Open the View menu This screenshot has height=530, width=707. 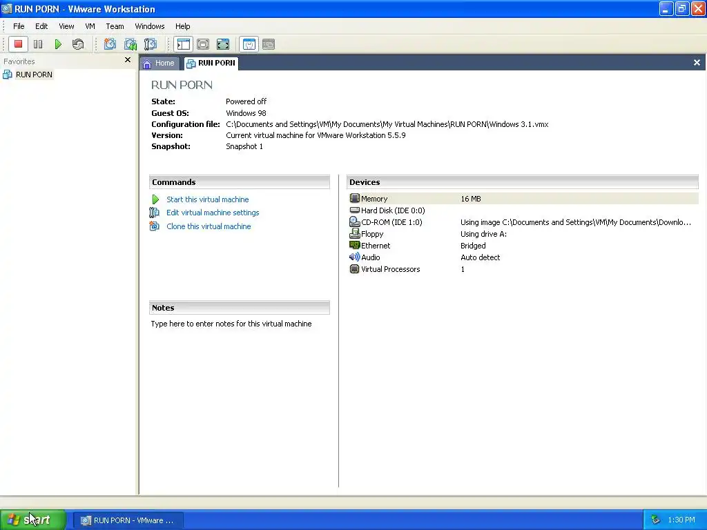tap(66, 26)
